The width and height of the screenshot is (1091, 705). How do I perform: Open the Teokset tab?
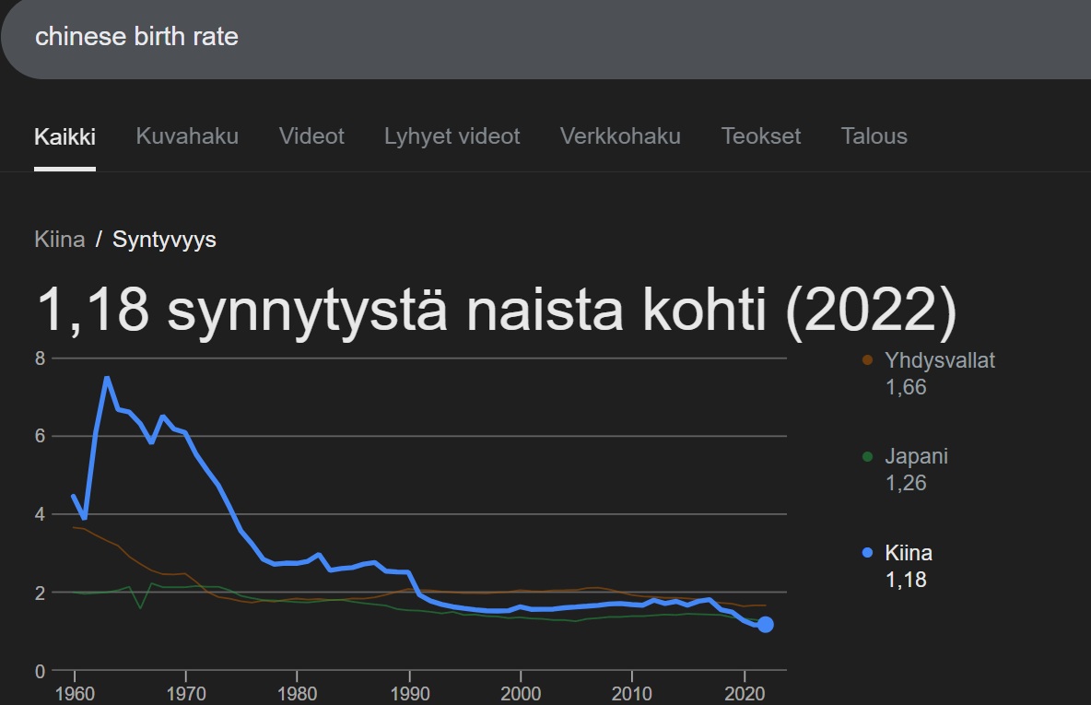761,136
